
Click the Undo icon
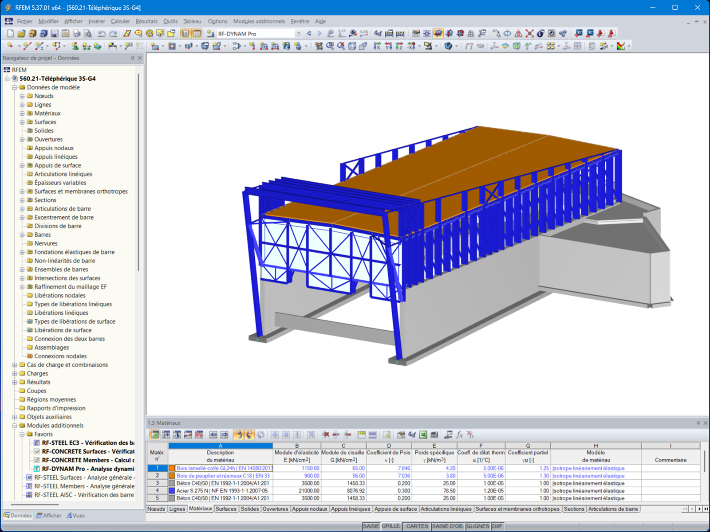coord(101,33)
